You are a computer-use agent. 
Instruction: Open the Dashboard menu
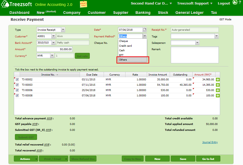19,13
